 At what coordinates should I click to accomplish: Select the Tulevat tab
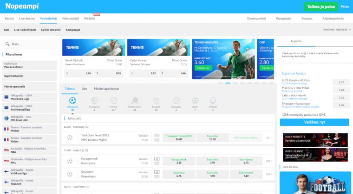pos(70,89)
